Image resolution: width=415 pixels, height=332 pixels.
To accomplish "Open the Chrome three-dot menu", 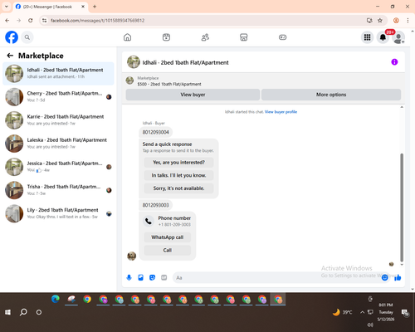I will tap(408, 21).
